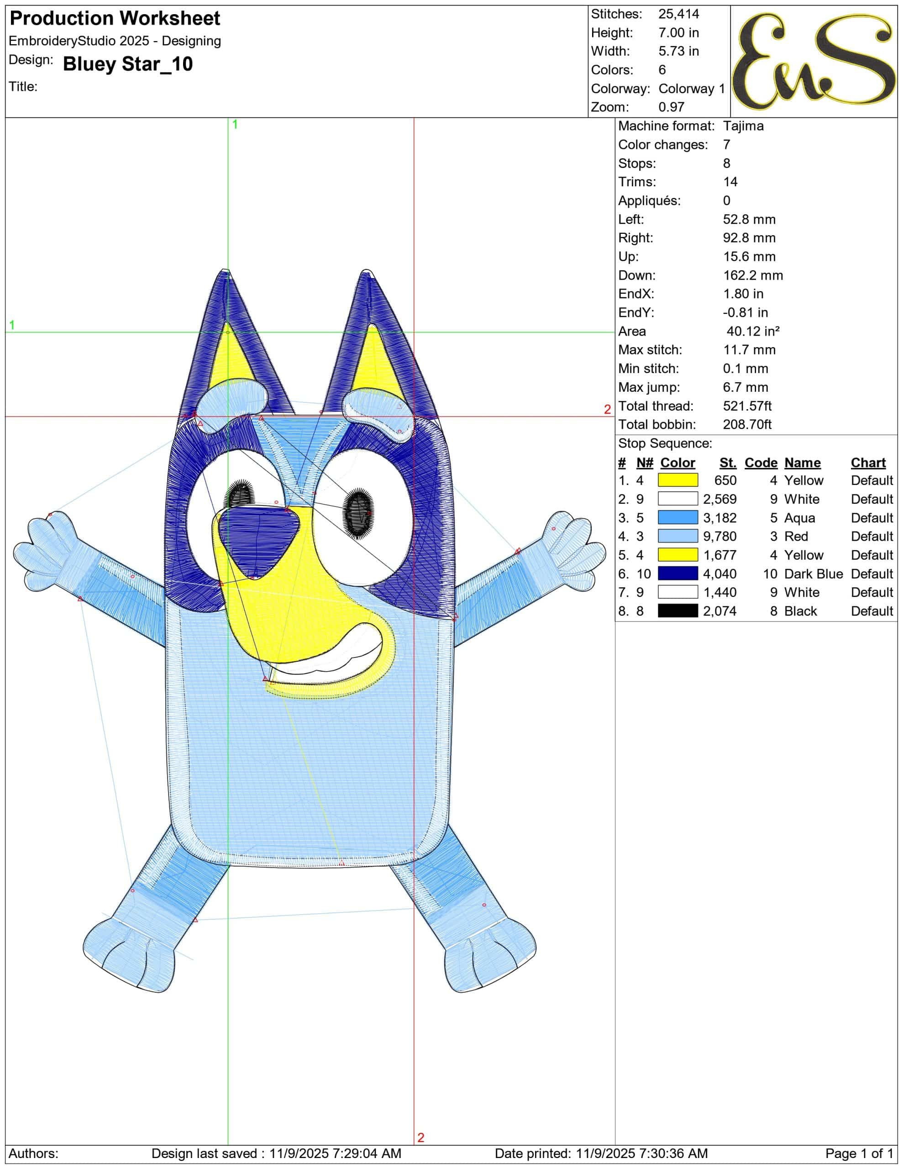This screenshot has width=903, height=1169.
Task: Select the 'Black' thread name
Action: click(x=801, y=611)
